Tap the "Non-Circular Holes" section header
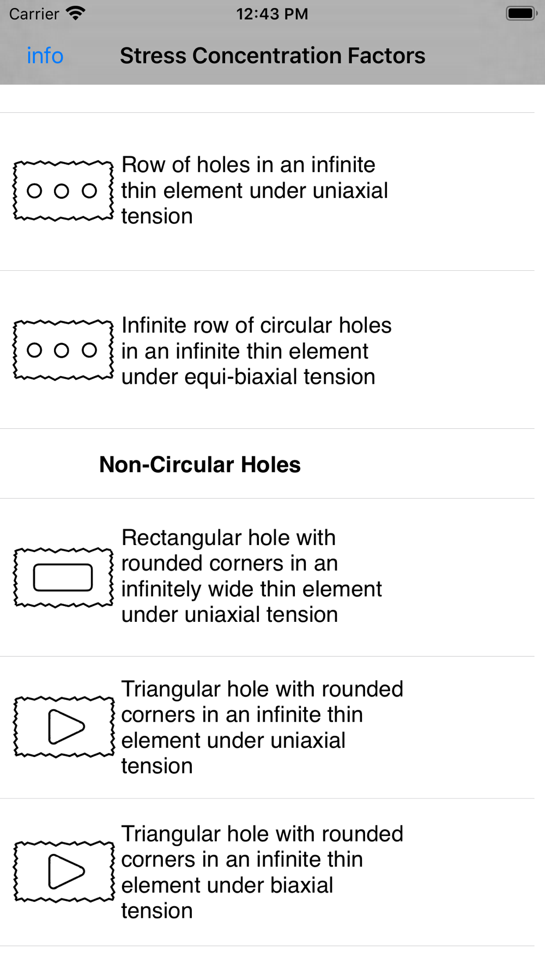 tap(200, 464)
